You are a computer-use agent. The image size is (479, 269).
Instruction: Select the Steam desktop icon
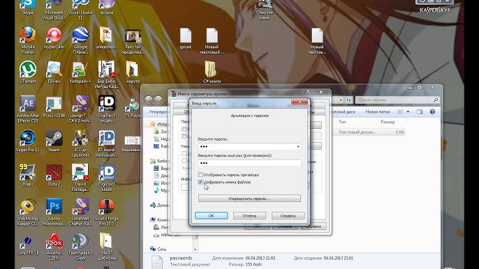(54, 141)
